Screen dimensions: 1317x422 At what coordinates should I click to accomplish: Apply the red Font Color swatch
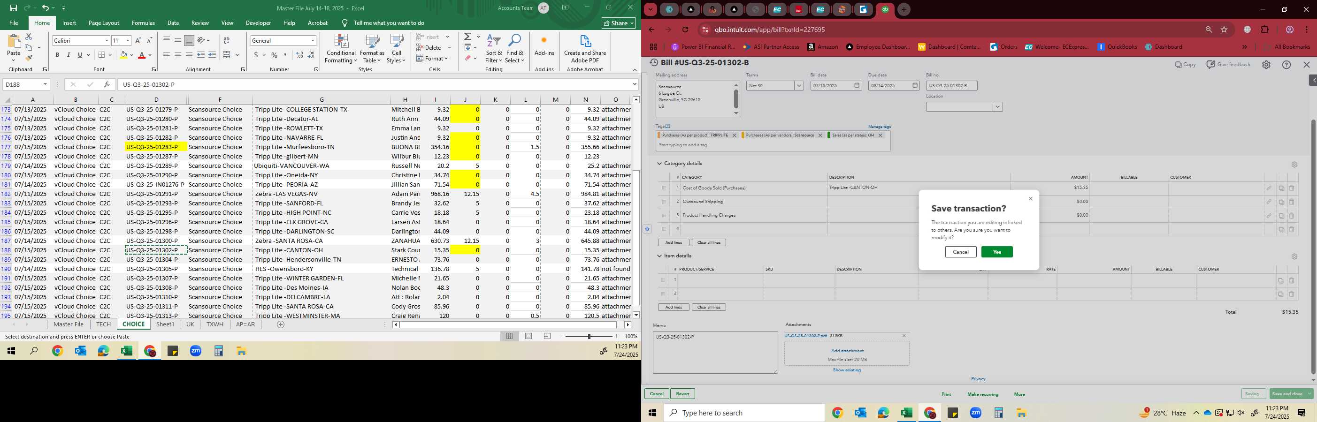(x=142, y=55)
